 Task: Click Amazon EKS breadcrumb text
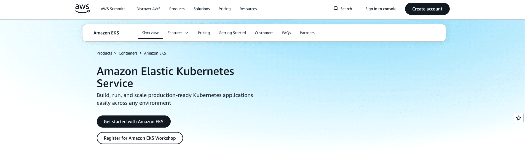(155, 53)
